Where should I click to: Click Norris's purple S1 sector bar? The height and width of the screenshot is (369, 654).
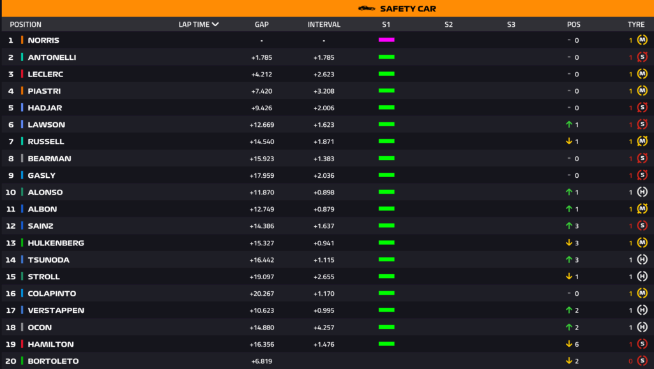pos(386,40)
